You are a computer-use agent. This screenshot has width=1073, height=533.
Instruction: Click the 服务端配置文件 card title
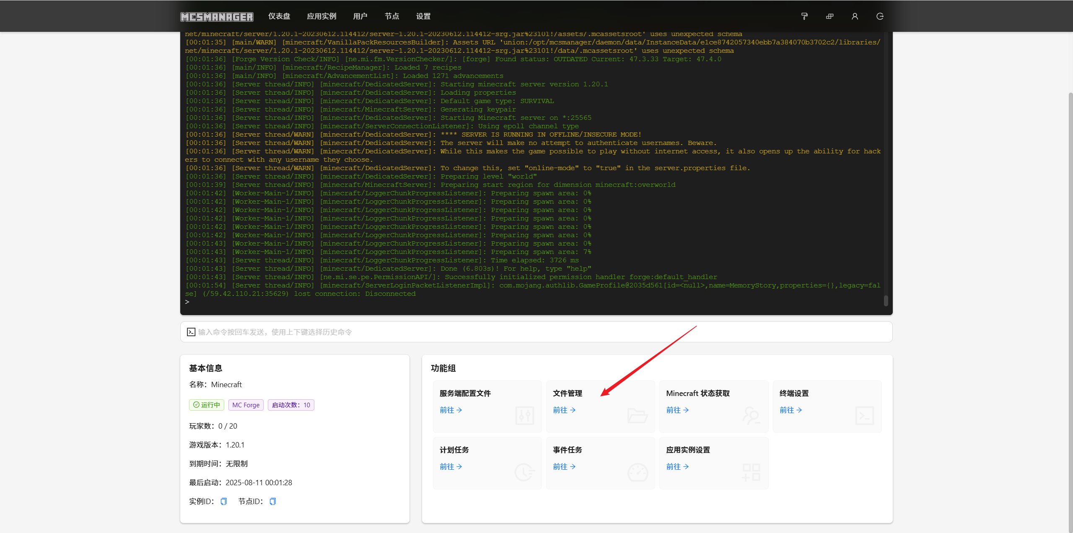465,393
